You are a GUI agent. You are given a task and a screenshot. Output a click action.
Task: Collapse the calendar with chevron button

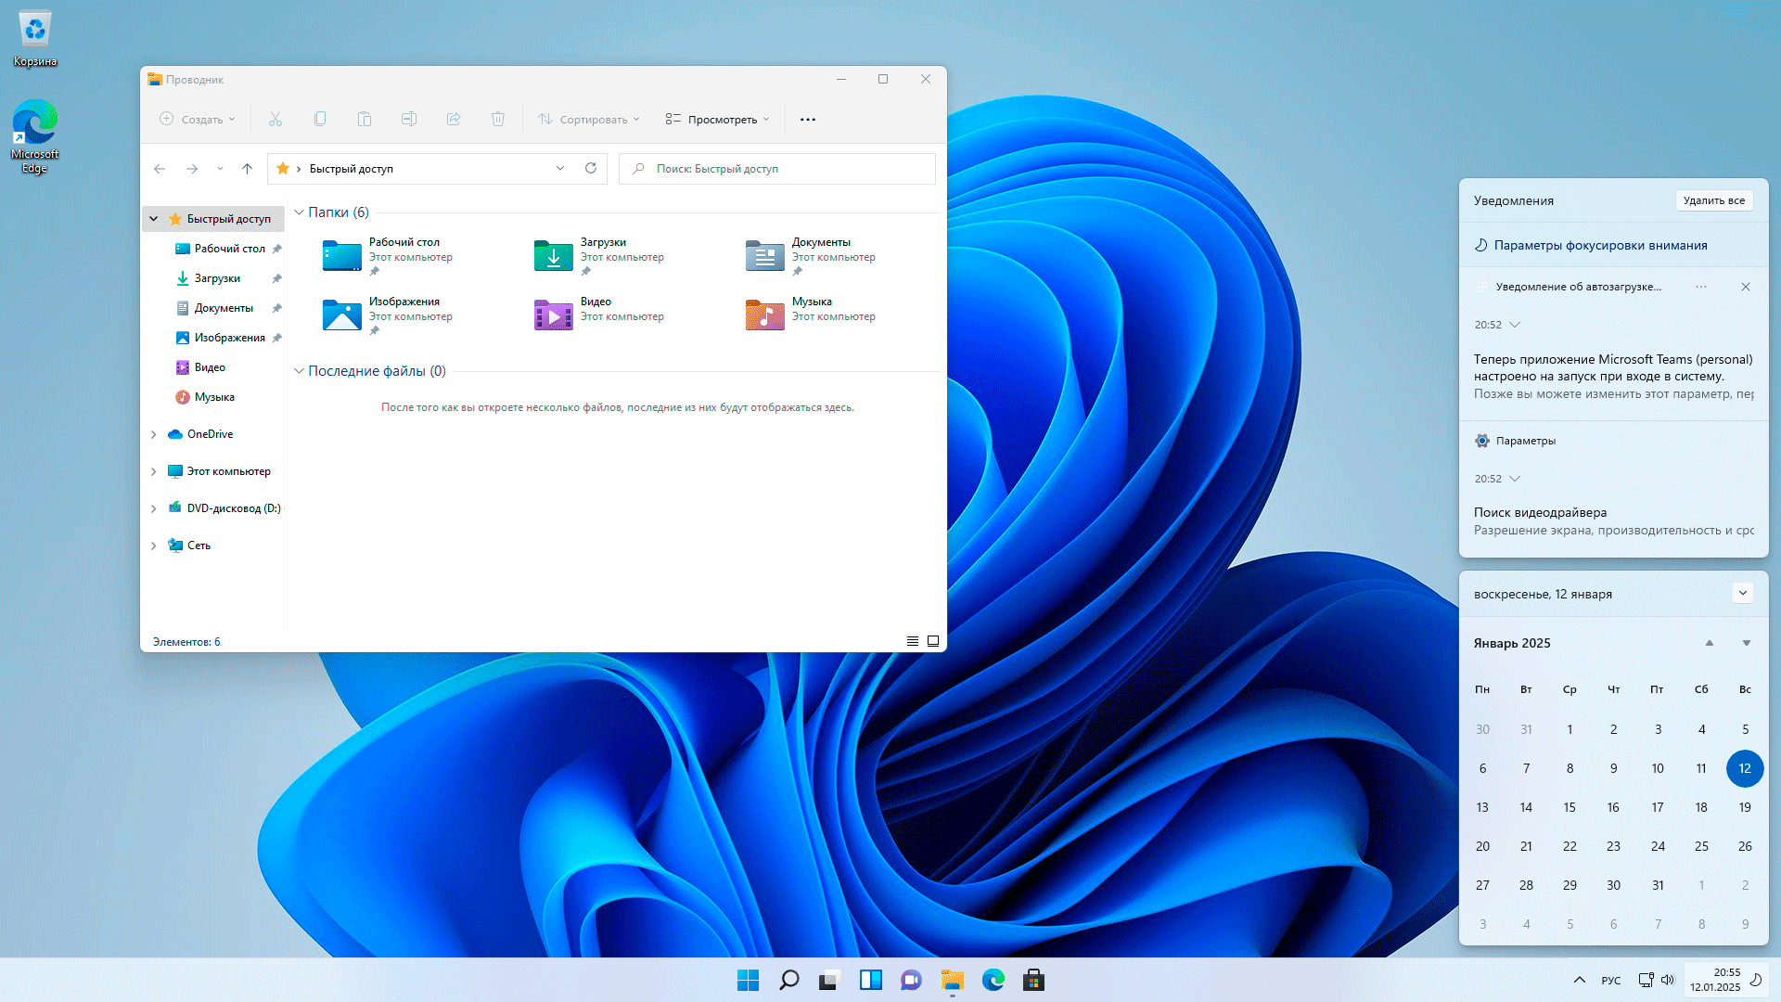point(1742,594)
